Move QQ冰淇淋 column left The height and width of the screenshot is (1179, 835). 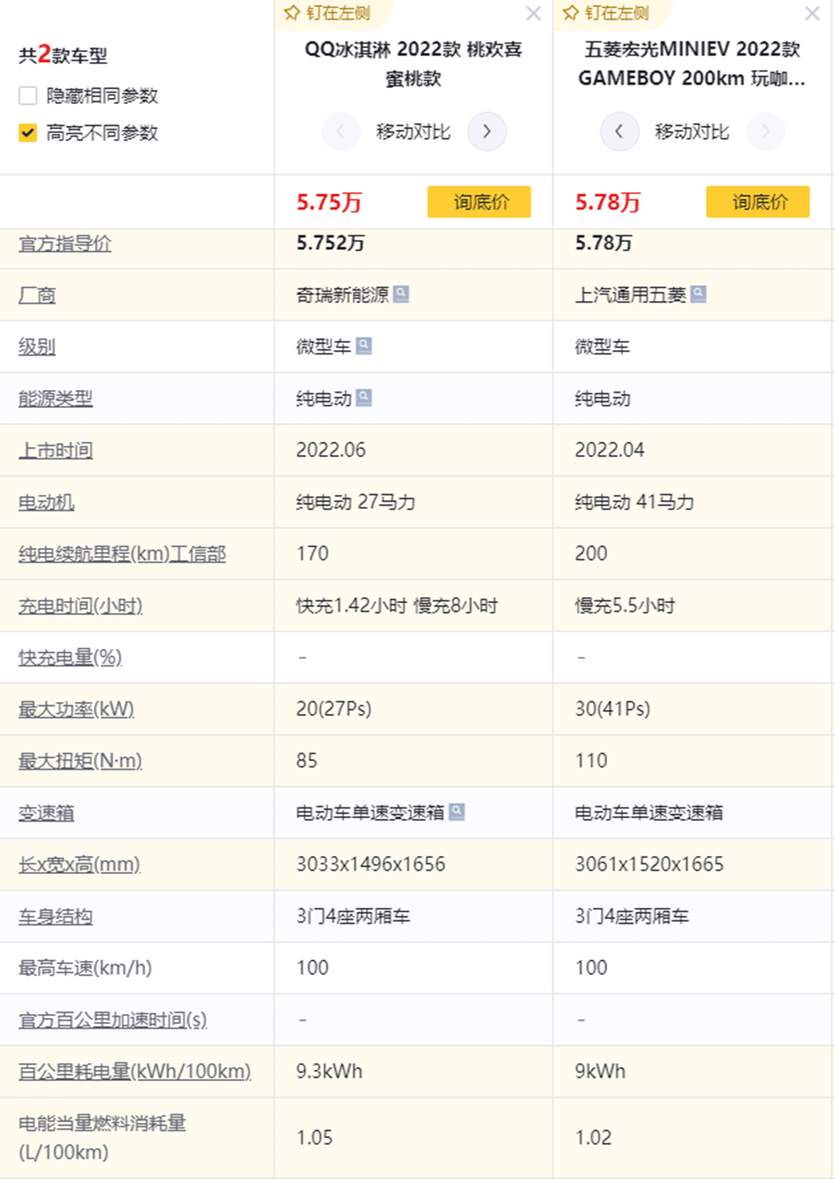pyautogui.click(x=341, y=132)
